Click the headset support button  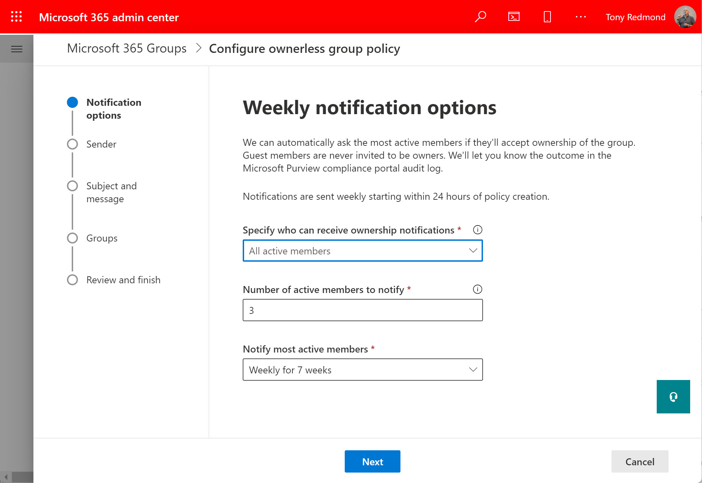(673, 397)
